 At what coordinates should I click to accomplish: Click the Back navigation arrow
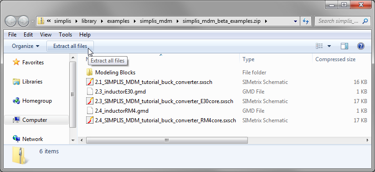10,21
